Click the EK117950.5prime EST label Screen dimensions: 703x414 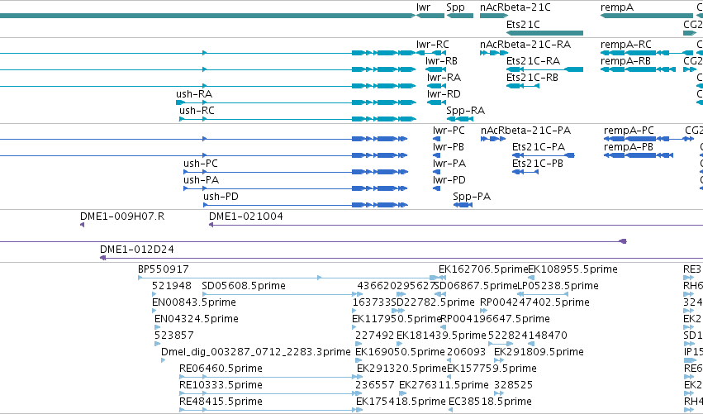point(397,319)
